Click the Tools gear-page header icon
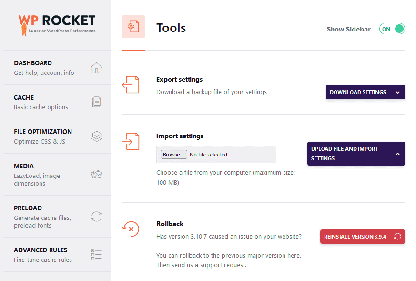 tap(133, 27)
